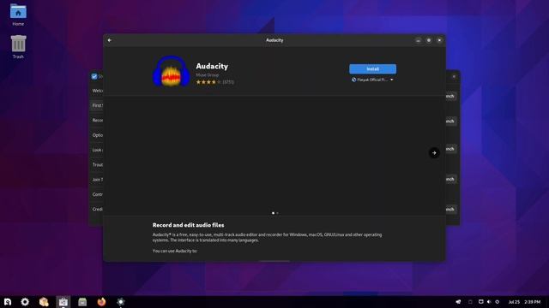Select the second screenshot carousel dot
Image resolution: width=549 pixels, height=308 pixels.
[x=278, y=213]
